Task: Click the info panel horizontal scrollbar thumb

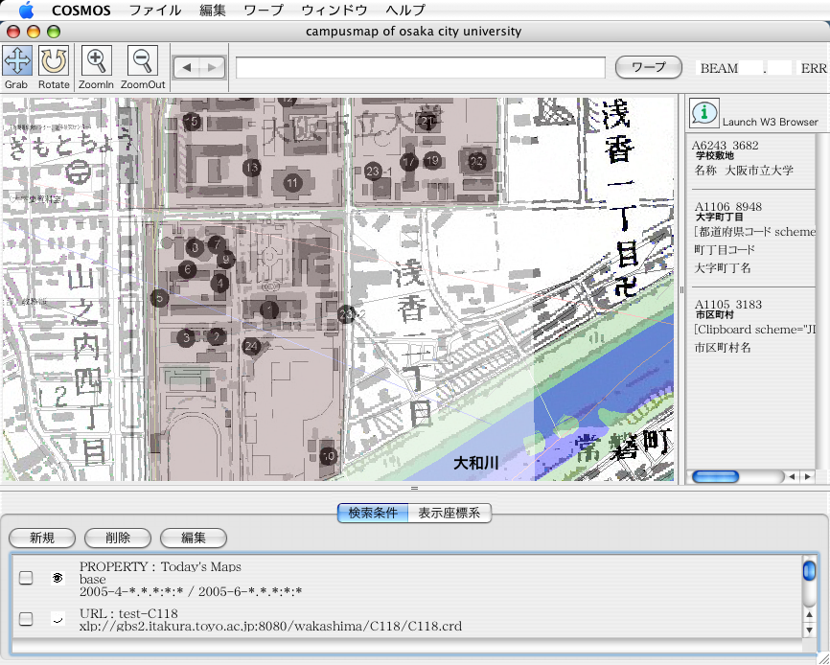Action: coord(715,476)
